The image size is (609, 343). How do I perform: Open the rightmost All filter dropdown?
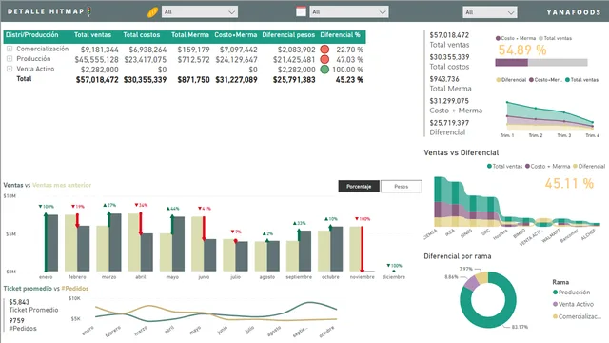(x=490, y=12)
